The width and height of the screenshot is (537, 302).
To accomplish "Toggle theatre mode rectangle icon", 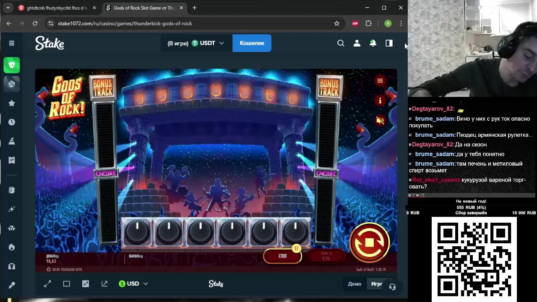I will (x=66, y=284).
